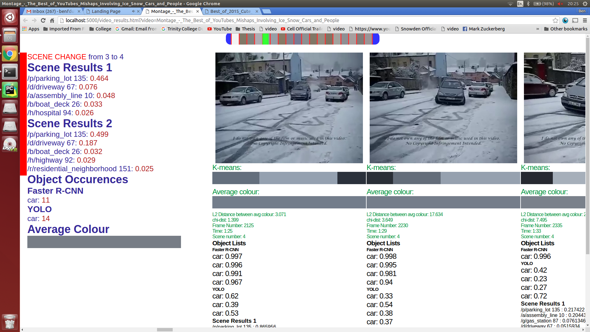This screenshot has height=332, width=590.
Task: Open Ubuntu dash home icon
Action: [10, 17]
